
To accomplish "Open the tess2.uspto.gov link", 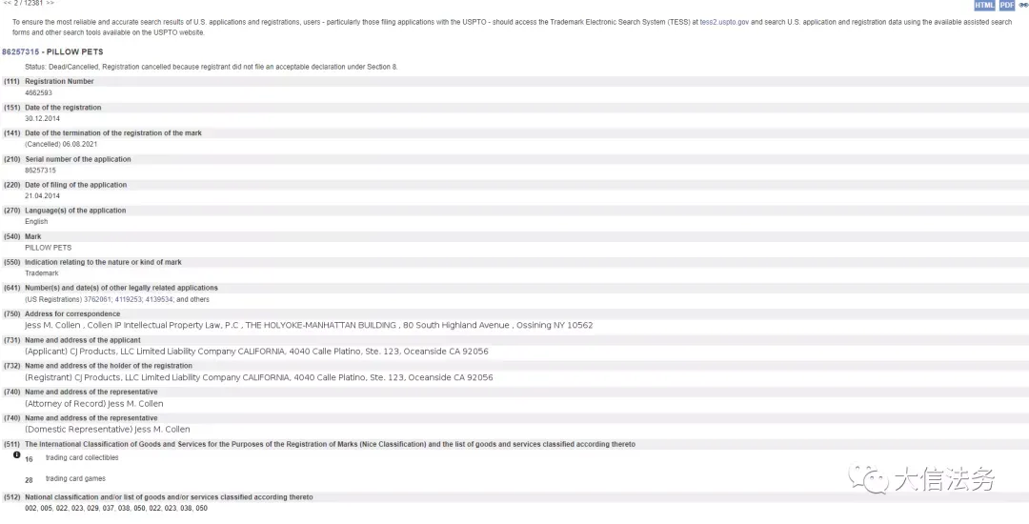I will pyautogui.click(x=724, y=22).
